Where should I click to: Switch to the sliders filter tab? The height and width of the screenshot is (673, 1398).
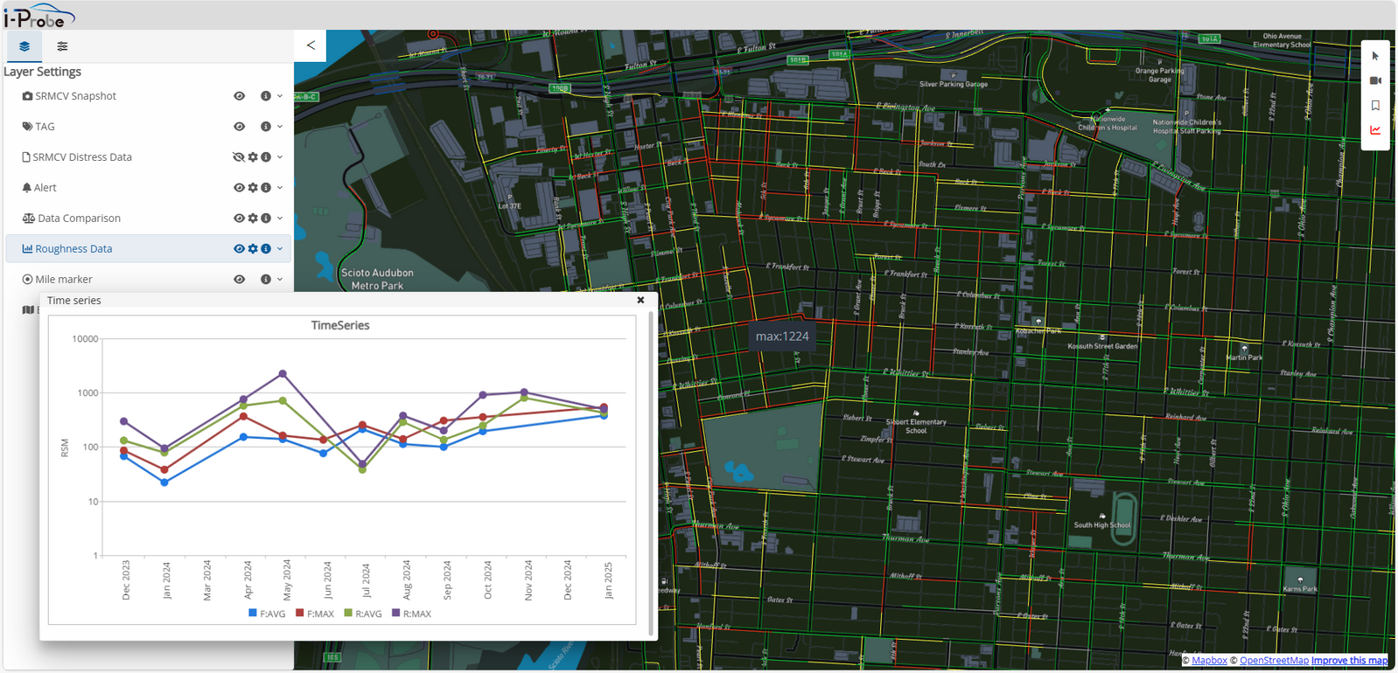62,46
